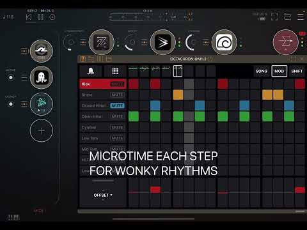Screen dimensions: 307x230
Task: Pause playback with the transport pause button
Action: 41,17
